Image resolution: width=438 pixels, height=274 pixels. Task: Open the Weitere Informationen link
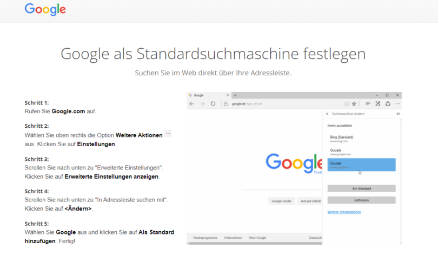344,212
